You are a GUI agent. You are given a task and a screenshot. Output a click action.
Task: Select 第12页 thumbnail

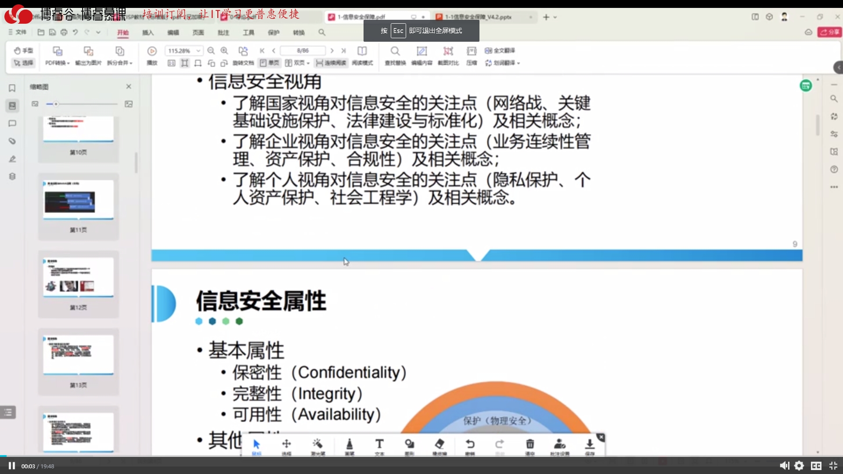(78, 284)
